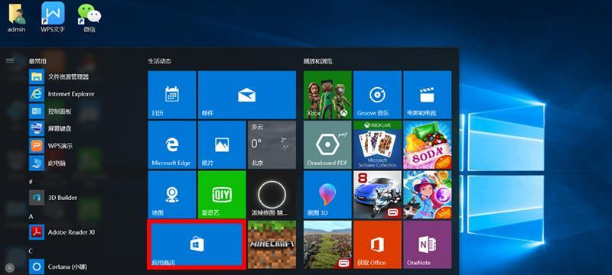The image size is (612, 275).
Task: Launch the Candy Crush Soda tile
Action: point(428,144)
